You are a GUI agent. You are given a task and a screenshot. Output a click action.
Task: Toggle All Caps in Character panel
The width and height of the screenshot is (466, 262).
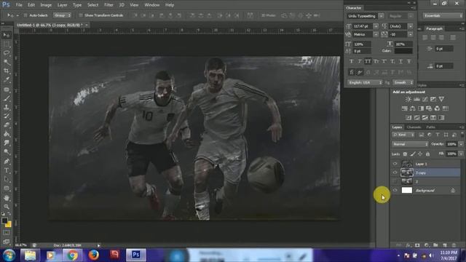368,61
